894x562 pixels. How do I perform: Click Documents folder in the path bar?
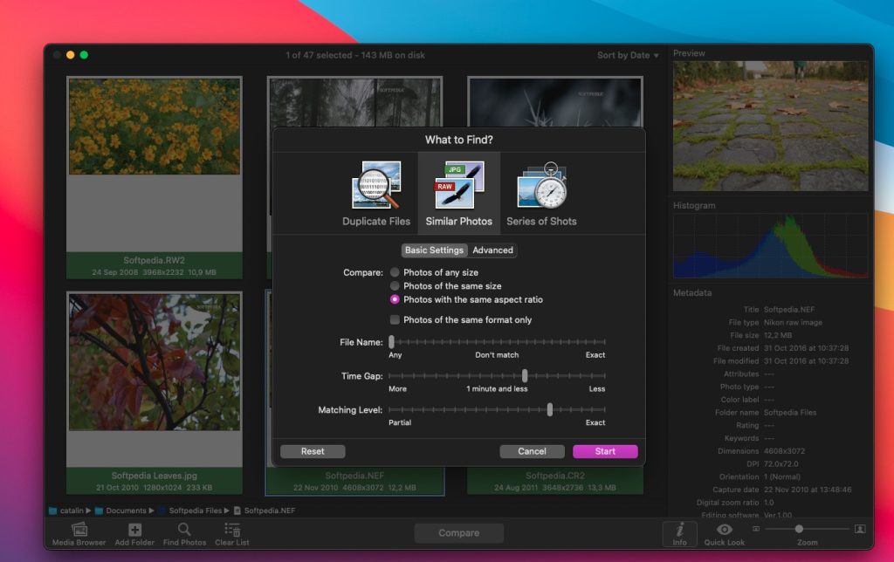pos(125,511)
